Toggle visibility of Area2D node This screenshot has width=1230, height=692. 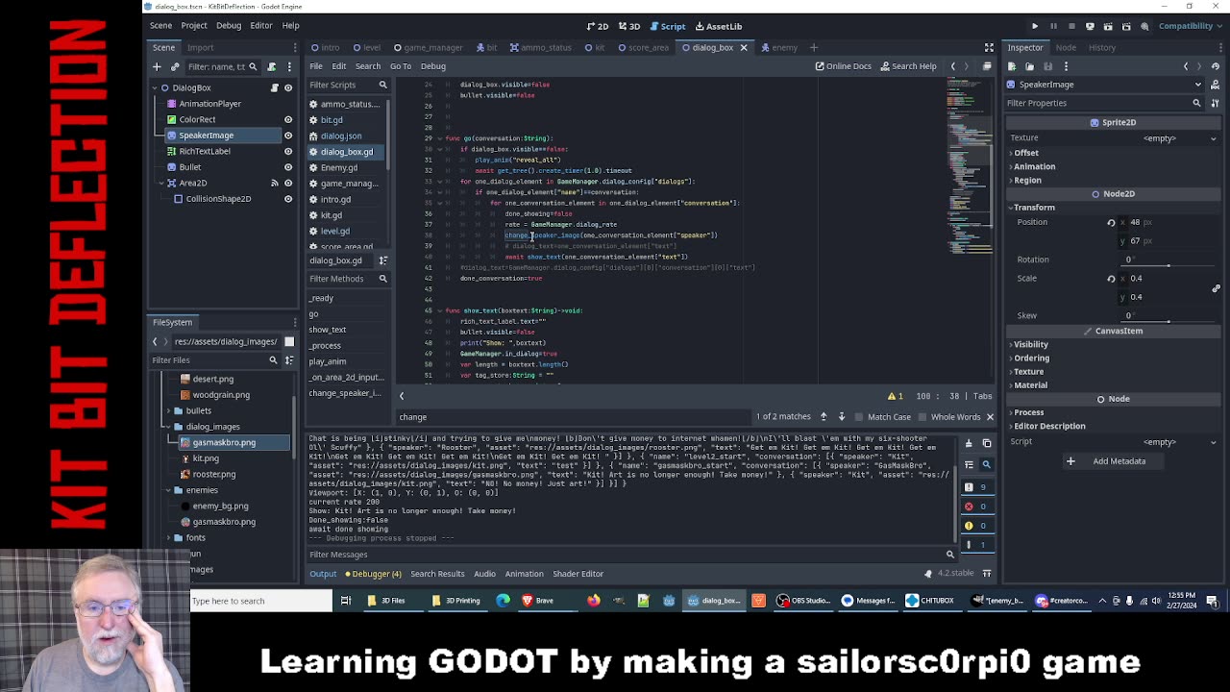[x=287, y=183]
